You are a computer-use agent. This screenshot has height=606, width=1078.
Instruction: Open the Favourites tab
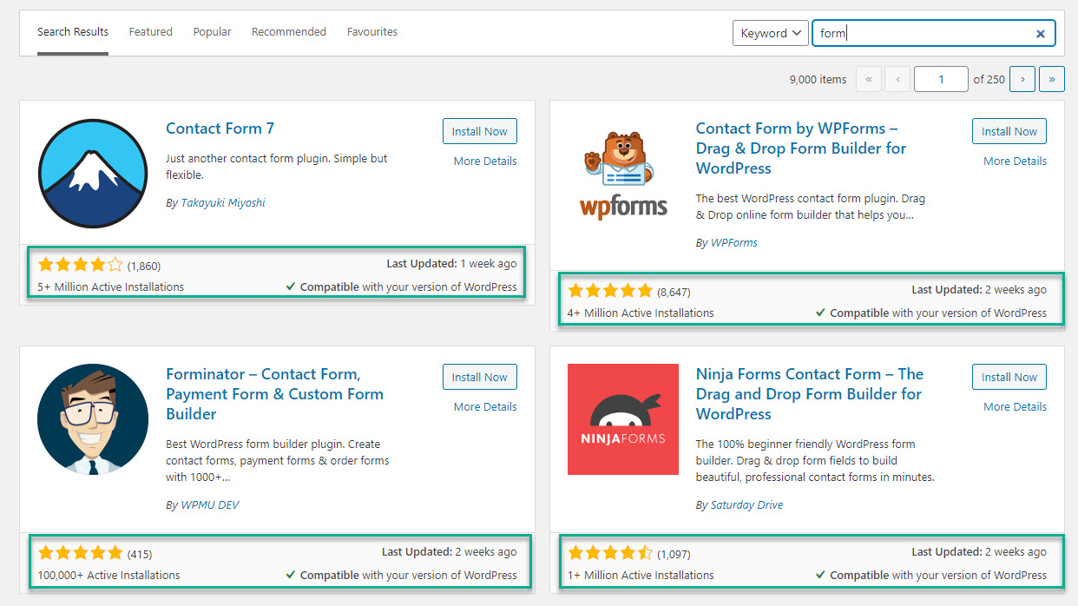point(372,32)
